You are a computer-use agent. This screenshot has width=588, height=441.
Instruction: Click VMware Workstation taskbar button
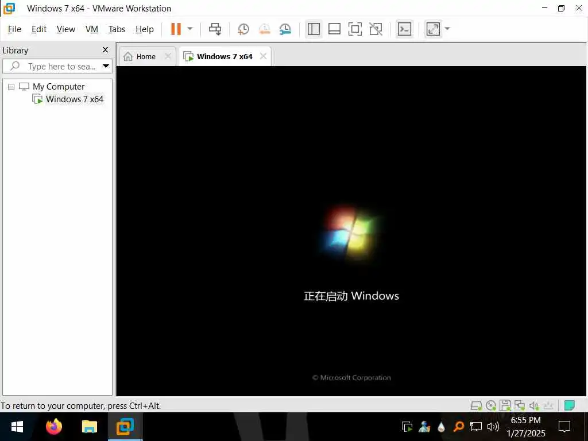pyautogui.click(x=125, y=427)
